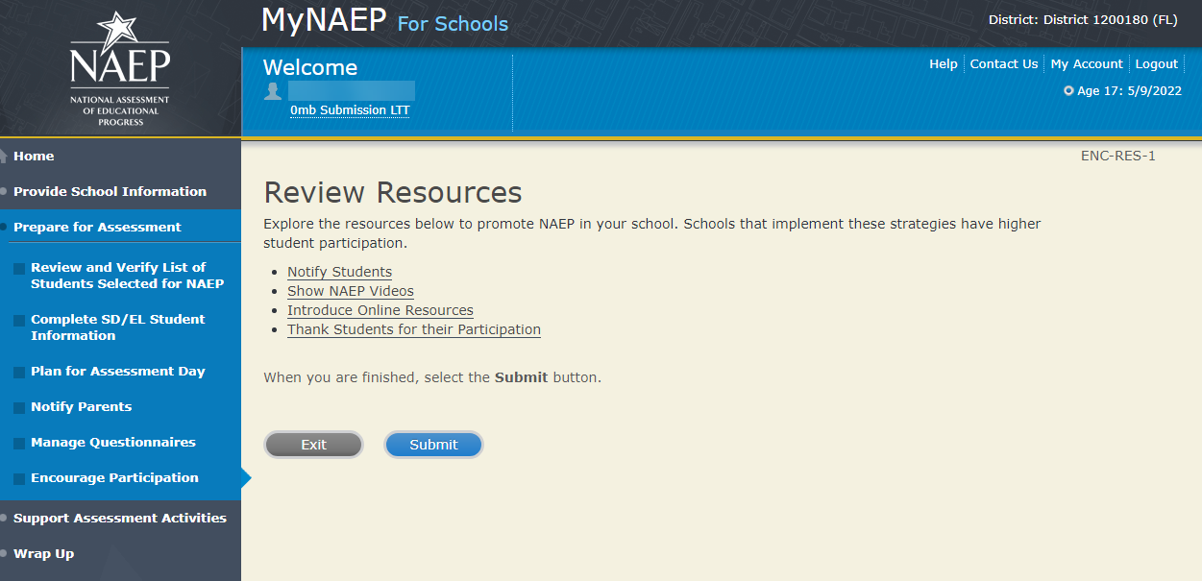Click the user profile silhouette icon
The width and height of the screenshot is (1202, 581).
click(274, 91)
